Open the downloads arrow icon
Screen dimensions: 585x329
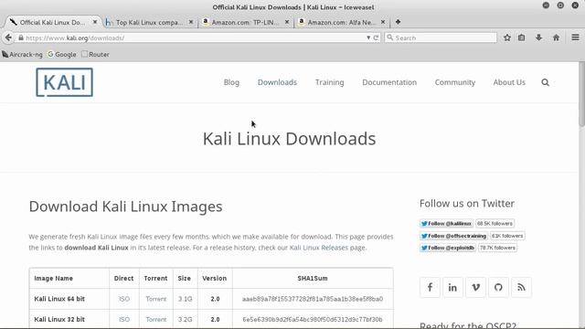[538, 37]
